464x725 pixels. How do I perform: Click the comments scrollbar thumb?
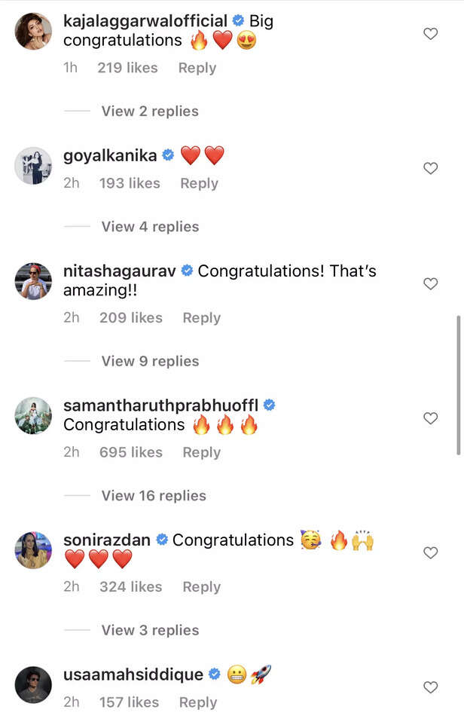[459, 384]
